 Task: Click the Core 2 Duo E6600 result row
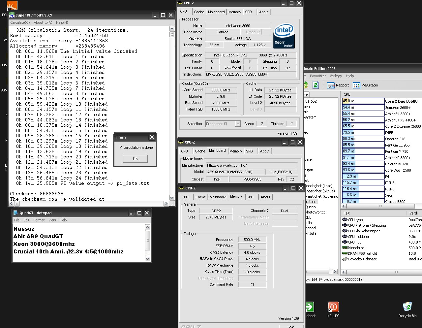pyautogui.click(x=382, y=101)
